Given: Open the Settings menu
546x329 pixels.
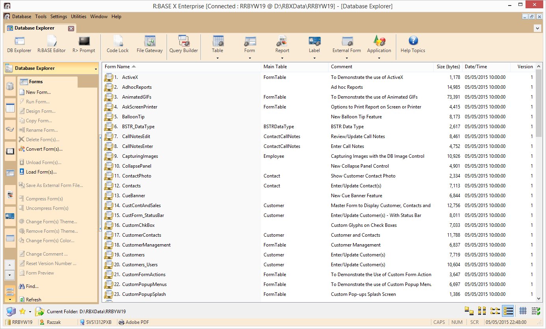Looking at the screenshot, I should coord(59,17).
